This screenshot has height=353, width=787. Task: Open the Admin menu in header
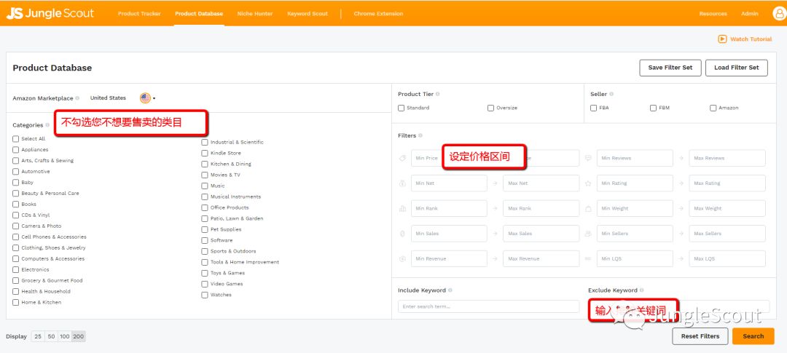(x=749, y=14)
